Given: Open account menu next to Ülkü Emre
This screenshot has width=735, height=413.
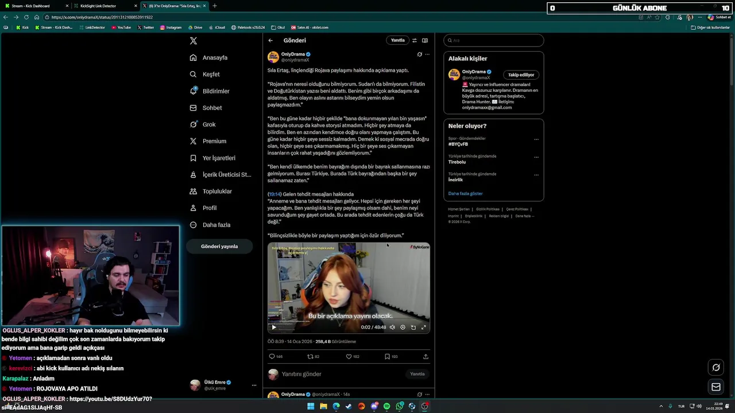Looking at the screenshot, I should click(254, 385).
